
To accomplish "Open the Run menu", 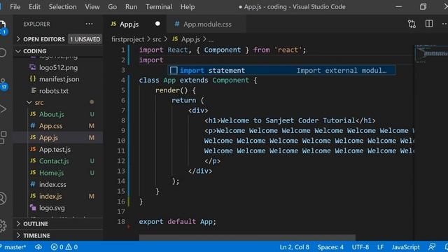I will pos(131,6).
